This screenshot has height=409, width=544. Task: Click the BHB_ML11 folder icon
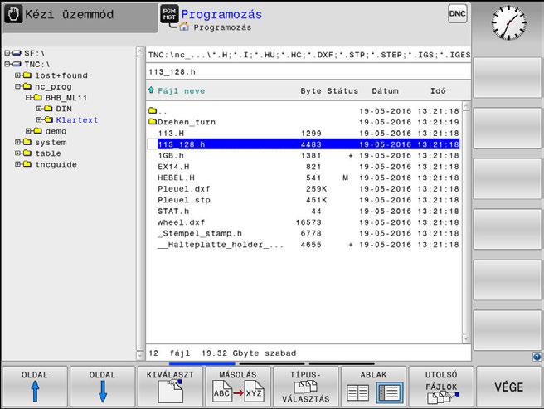point(37,97)
